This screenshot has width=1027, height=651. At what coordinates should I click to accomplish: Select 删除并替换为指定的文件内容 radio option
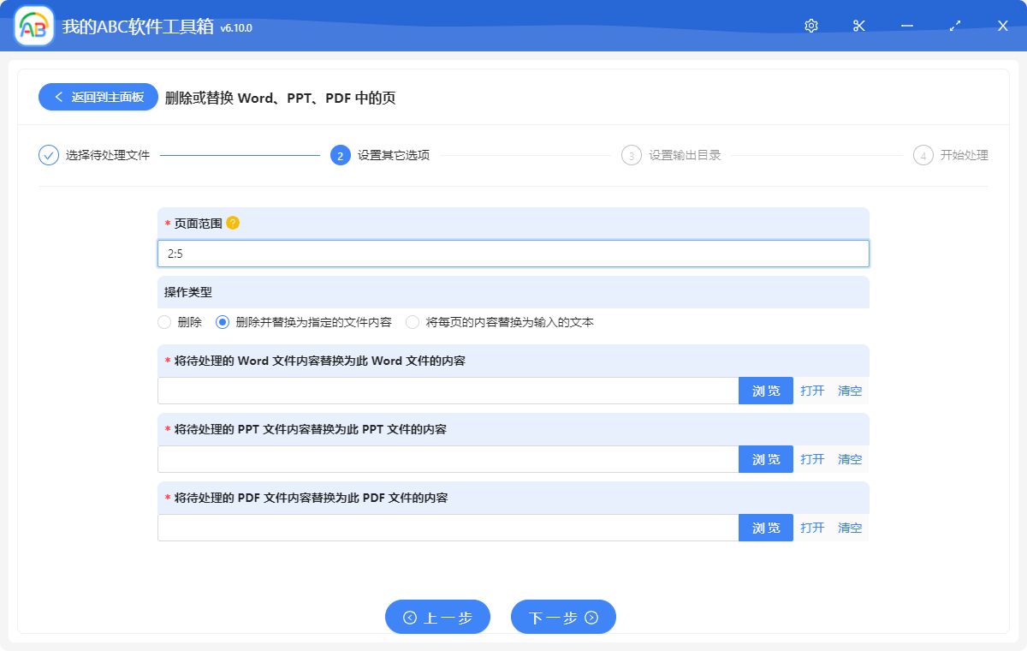tap(223, 322)
